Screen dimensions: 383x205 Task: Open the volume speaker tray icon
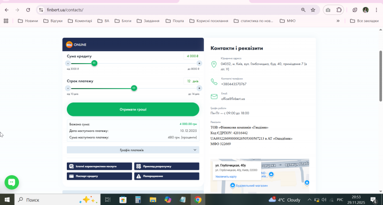[324, 200]
